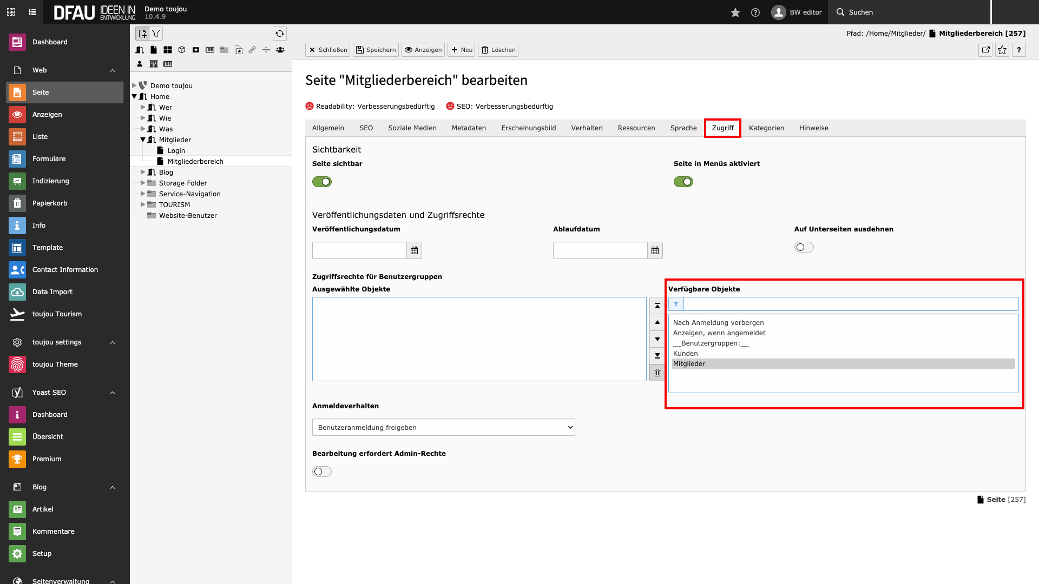The image size is (1039, 584).
Task: Disable Seite in Menüs aktiviert switch
Action: (x=683, y=182)
